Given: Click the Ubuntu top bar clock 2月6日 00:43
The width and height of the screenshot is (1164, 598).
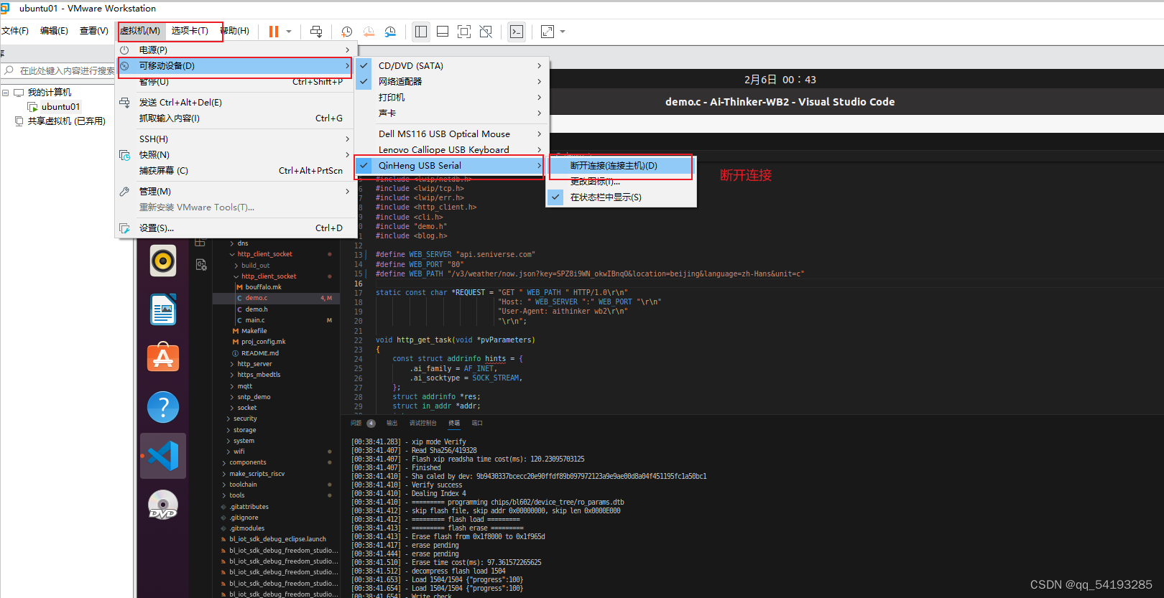Looking at the screenshot, I should pos(780,80).
